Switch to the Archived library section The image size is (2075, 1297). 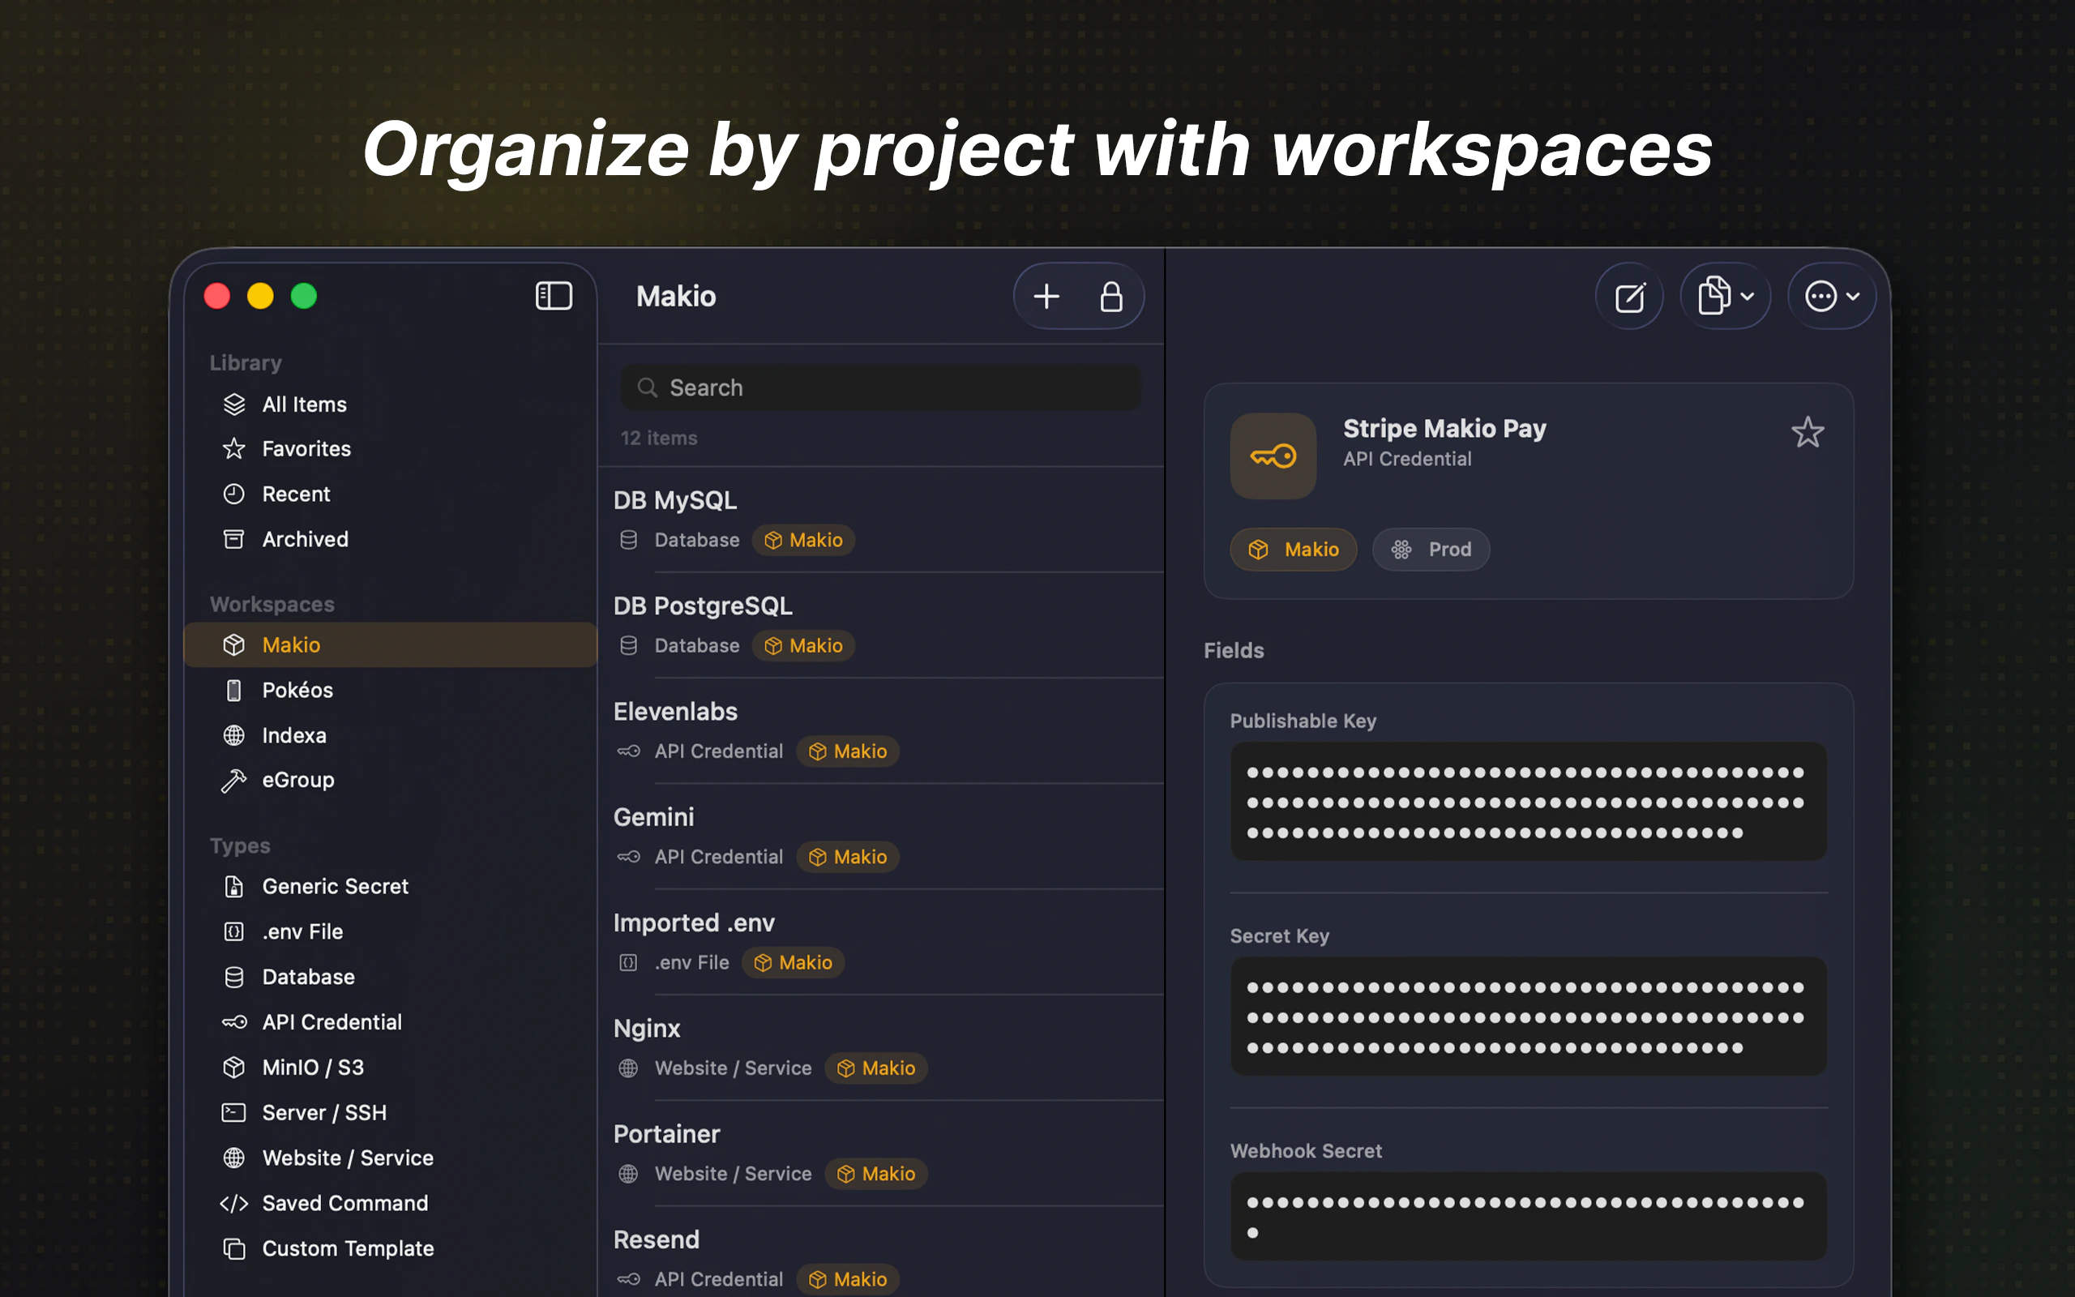(x=305, y=539)
